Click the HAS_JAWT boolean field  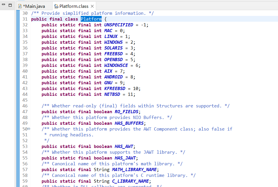click(x=125, y=158)
